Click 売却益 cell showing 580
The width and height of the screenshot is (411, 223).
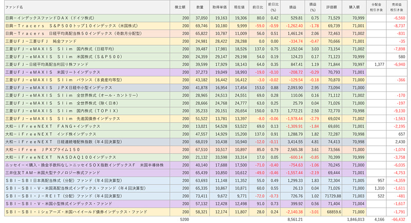pos(402,57)
